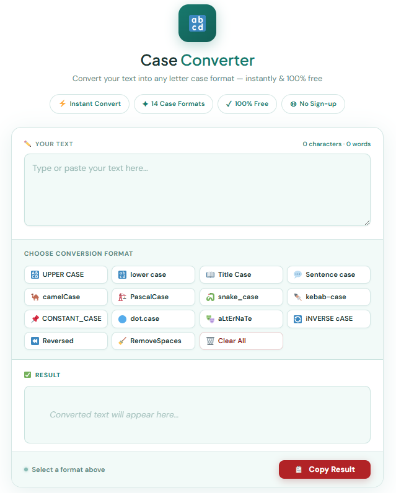The image size is (396, 493).
Task: Click the theater masks icon in aLtErNaTe
Action: pos(210,319)
